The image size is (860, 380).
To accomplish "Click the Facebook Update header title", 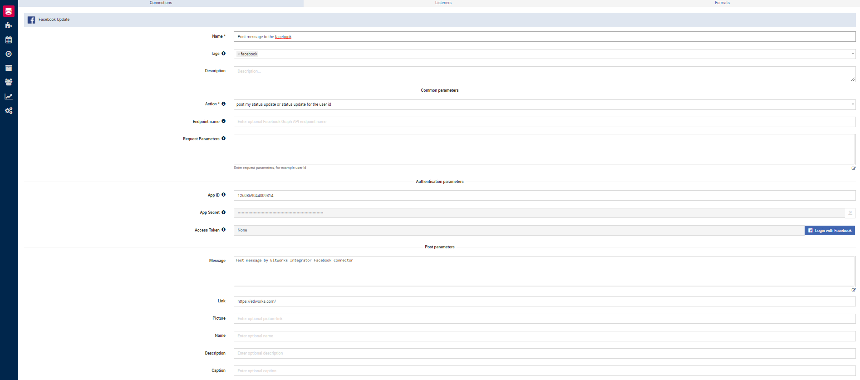I will tap(54, 20).
